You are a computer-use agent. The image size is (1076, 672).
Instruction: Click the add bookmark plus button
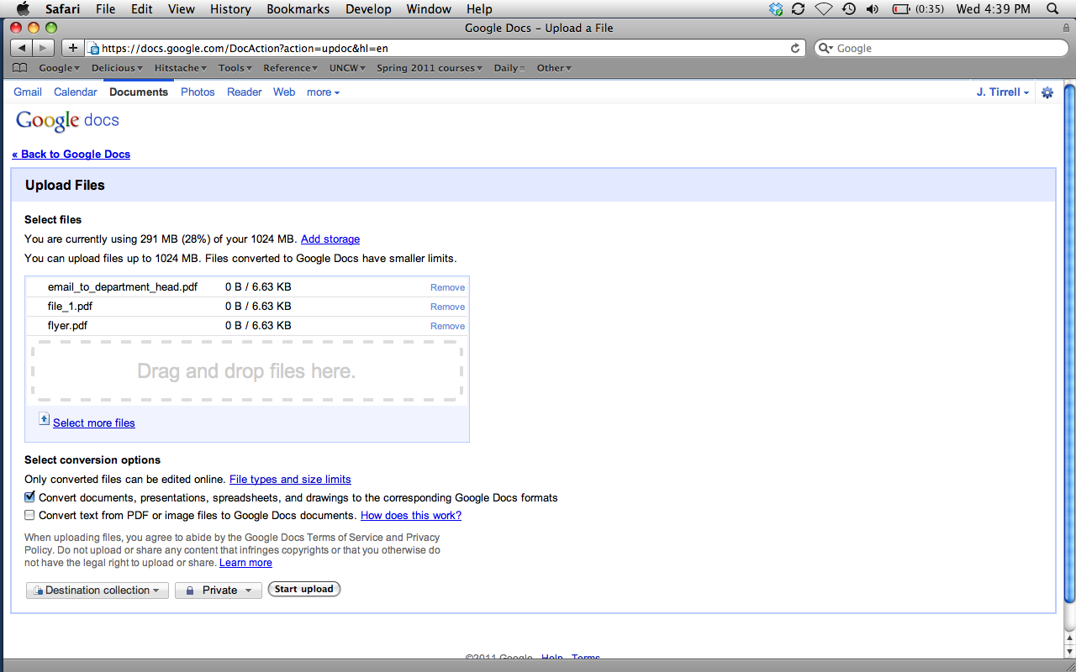(73, 48)
